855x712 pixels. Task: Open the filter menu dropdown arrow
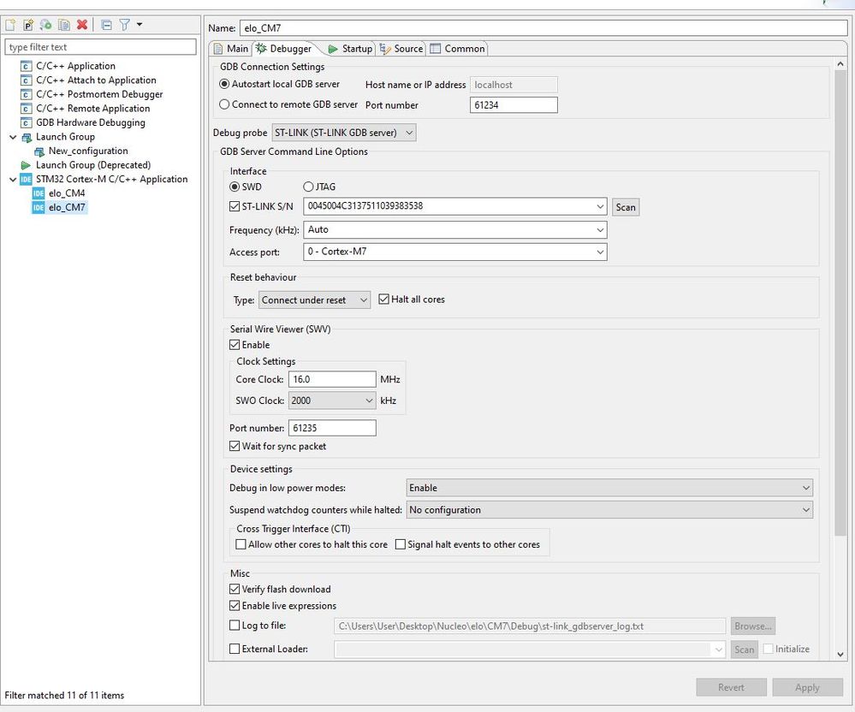click(140, 25)
